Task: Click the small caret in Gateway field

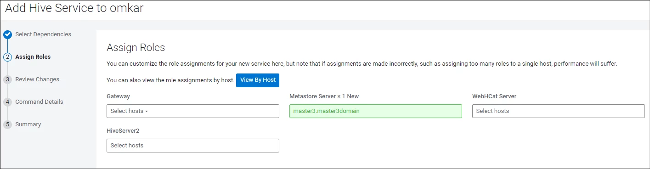Action: (147, 112)
